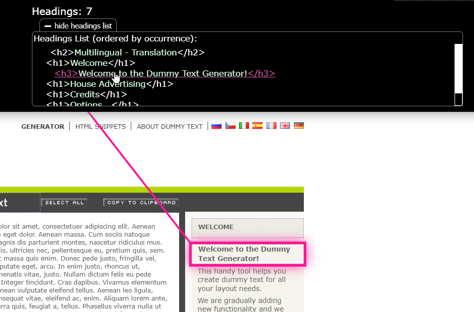Click the Welcome to the Dummy Text Generator h3 link
Image resolution: width=474 pixels, height=312 pixels.
click(165, 73)
